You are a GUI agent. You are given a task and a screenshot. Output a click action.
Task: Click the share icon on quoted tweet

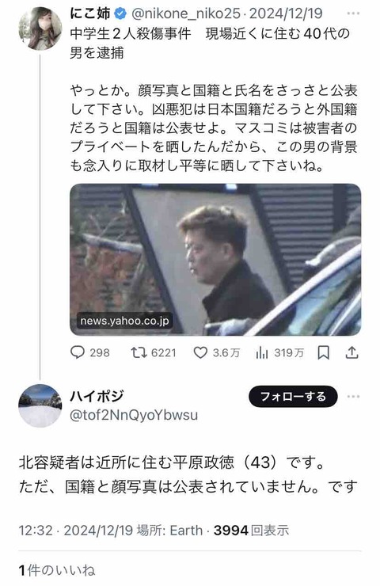(x=352, y=352)
